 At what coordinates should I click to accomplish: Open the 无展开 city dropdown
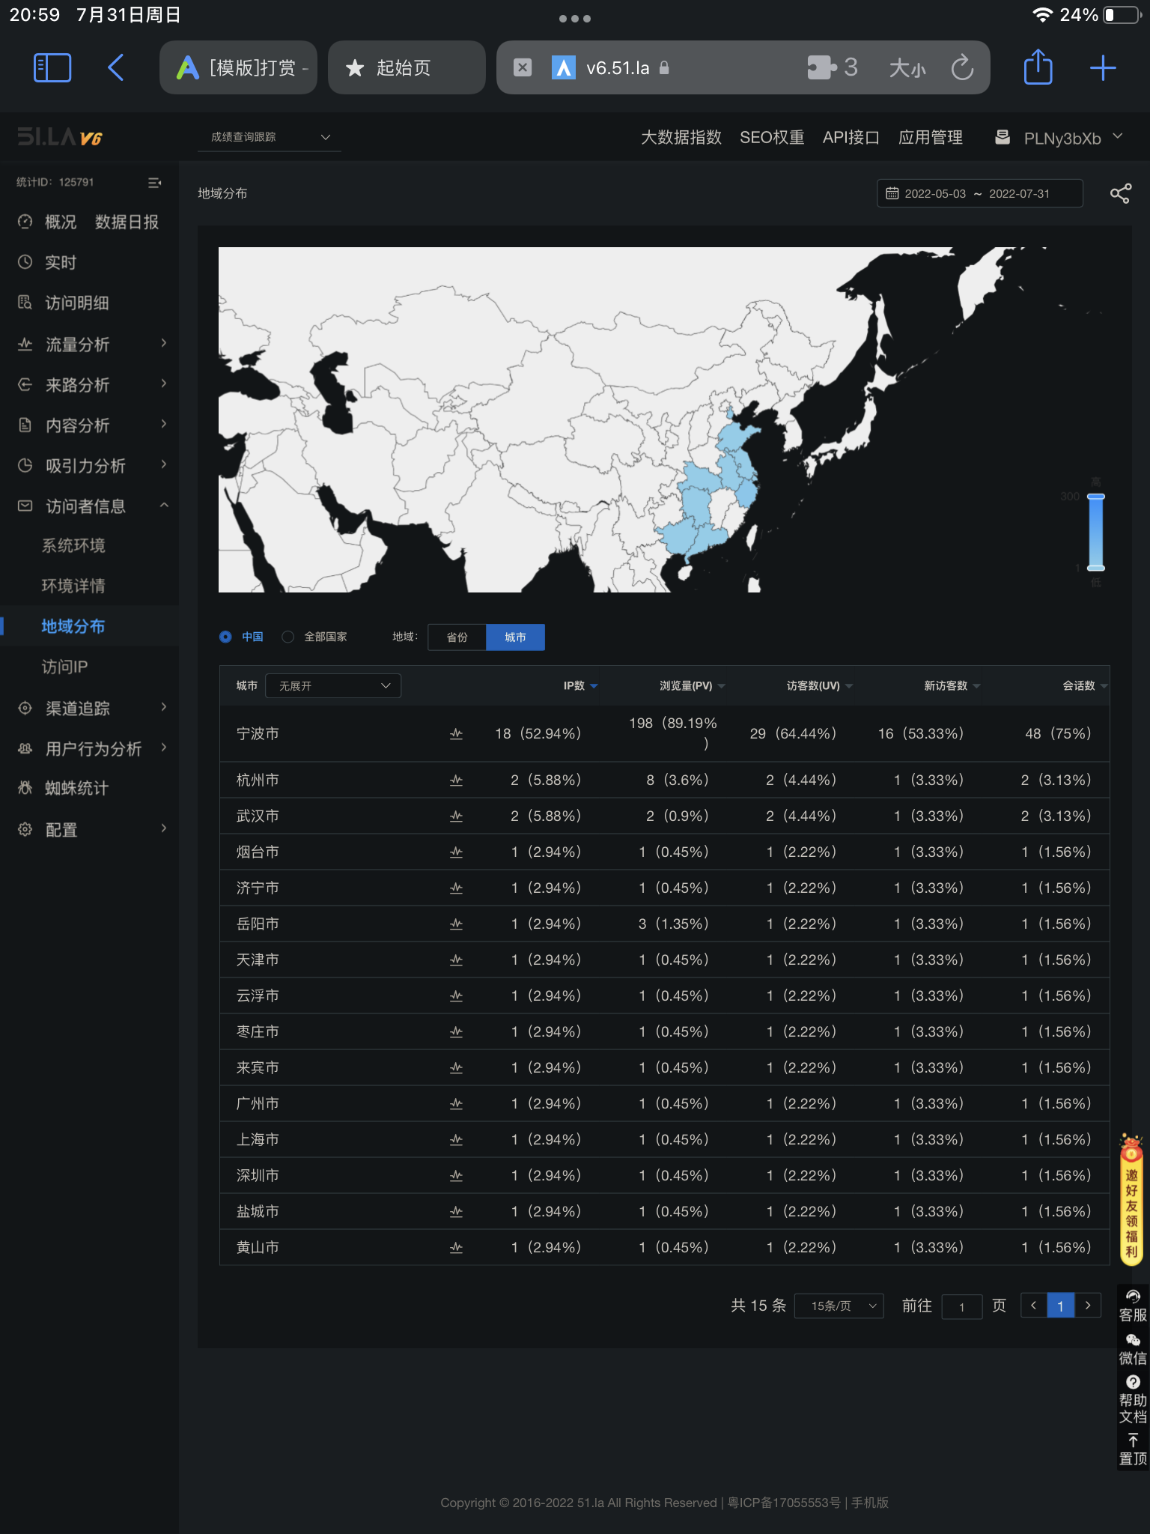pyautogui.click(x=333, y=685)
